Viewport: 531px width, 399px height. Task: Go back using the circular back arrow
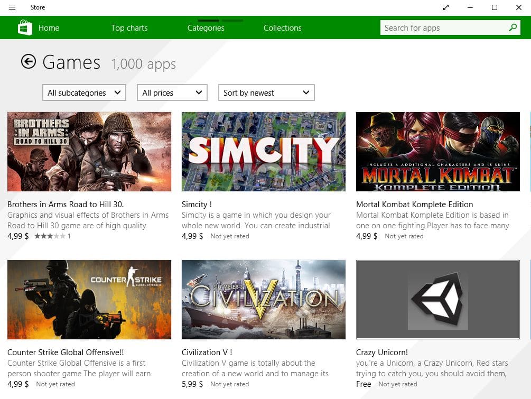pos(28,61)
